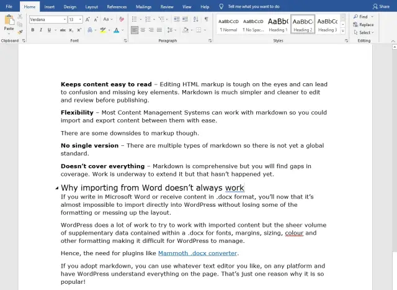The image size is (397, 290).
Task: Click the Tell me what you want field
Action: point(254,7)
